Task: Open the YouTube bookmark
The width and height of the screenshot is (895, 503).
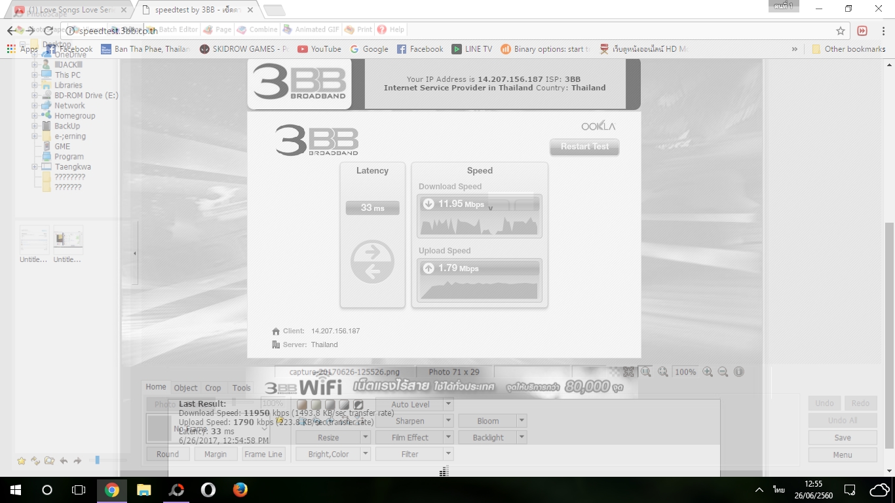Action: coord(319,49)
